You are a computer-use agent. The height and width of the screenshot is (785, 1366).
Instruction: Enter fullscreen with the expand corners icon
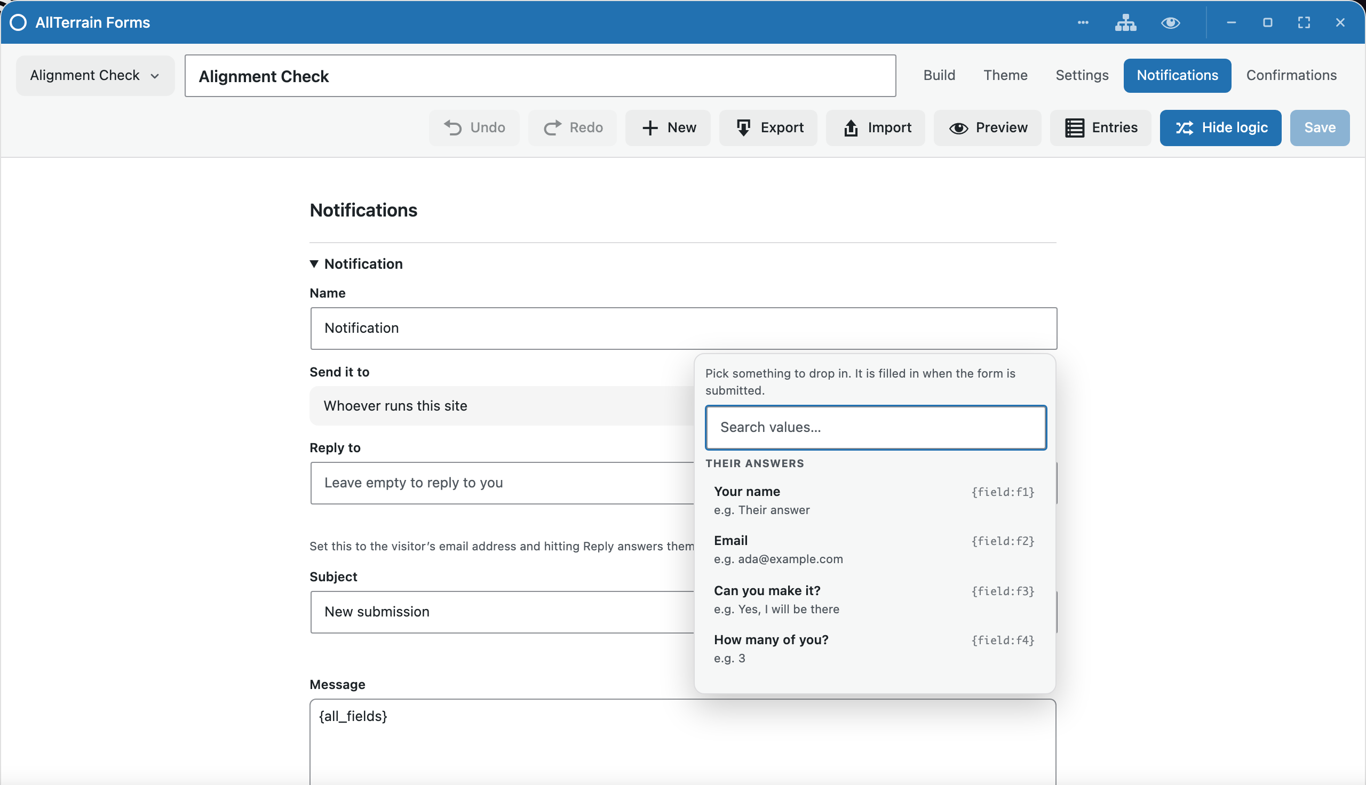click(x=1304, y=22)
